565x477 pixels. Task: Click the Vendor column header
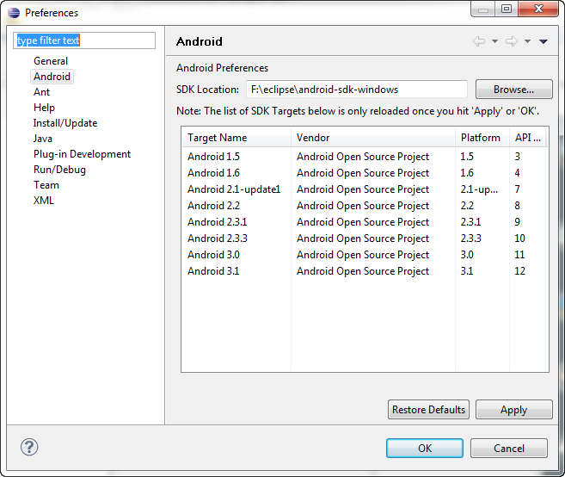click(x=373, y=138)
